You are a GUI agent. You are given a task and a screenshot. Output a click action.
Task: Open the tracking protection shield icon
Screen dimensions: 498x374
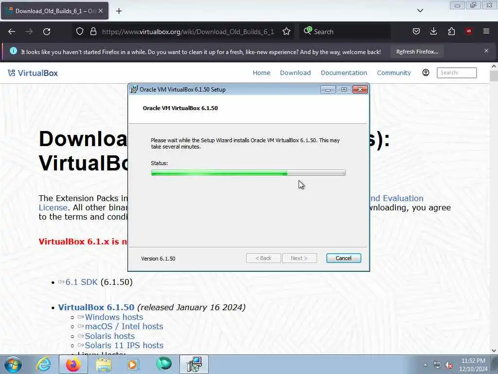coord(80,31)
